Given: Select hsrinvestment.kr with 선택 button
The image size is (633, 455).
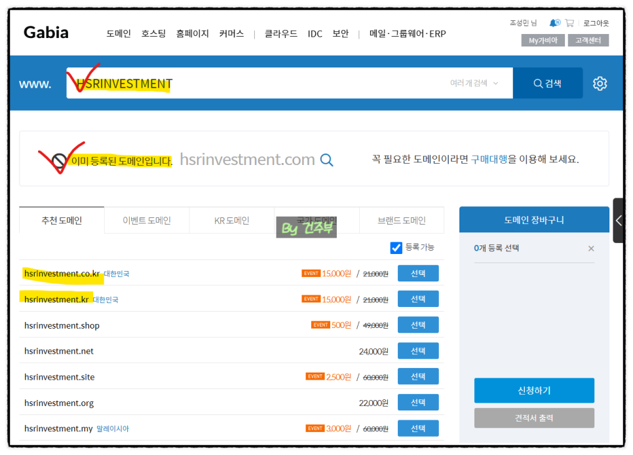Looking at the screenshot, I should [x=418, y=299].
